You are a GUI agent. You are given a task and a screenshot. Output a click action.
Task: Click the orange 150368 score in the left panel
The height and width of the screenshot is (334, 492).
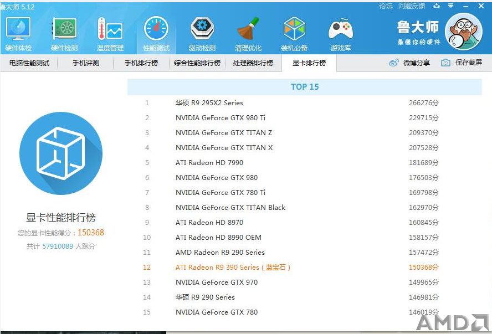91,233
